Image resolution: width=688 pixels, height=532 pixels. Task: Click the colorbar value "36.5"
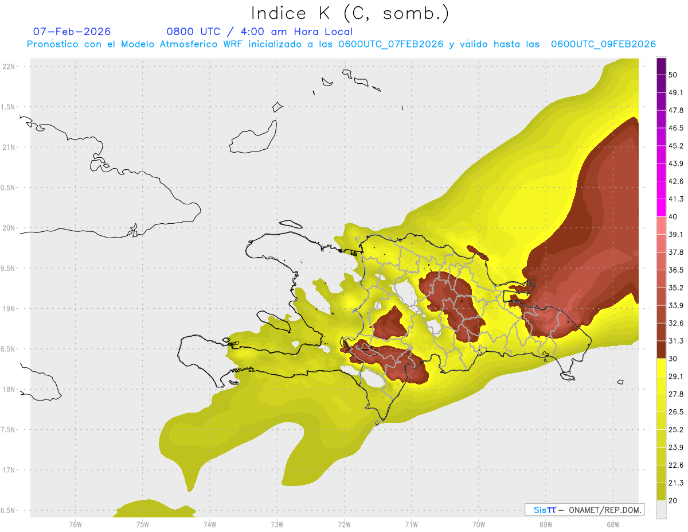click(x=676, y=270)
